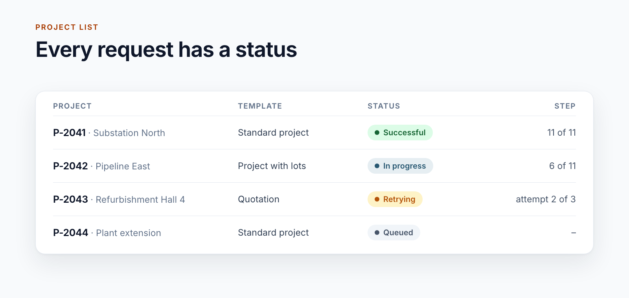Viewport: 629px width, 298px height.
Task: Open project P-2044 Plant extension
Action: pyautogui.click(x=107, y=233)
